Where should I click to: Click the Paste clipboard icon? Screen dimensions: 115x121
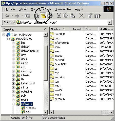[72, 16]
